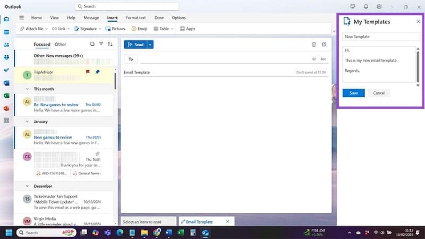Open People contacts in the sidebar
Viewport: 425px width, 239px height.
pyautogui.click(x=6, y=45)
